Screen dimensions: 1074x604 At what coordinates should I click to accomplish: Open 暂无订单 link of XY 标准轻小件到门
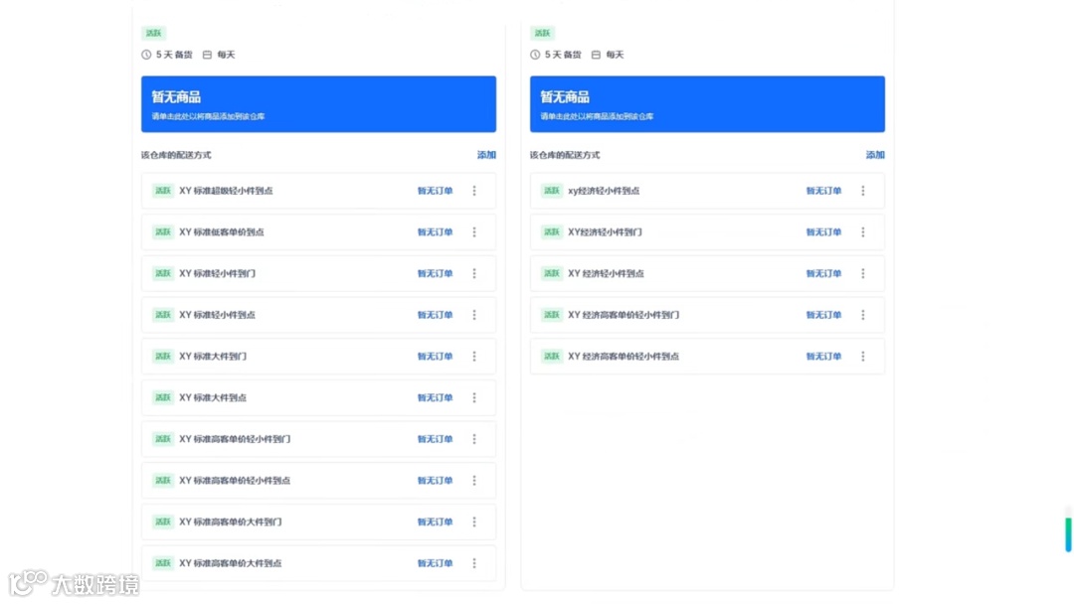point(435,273)
